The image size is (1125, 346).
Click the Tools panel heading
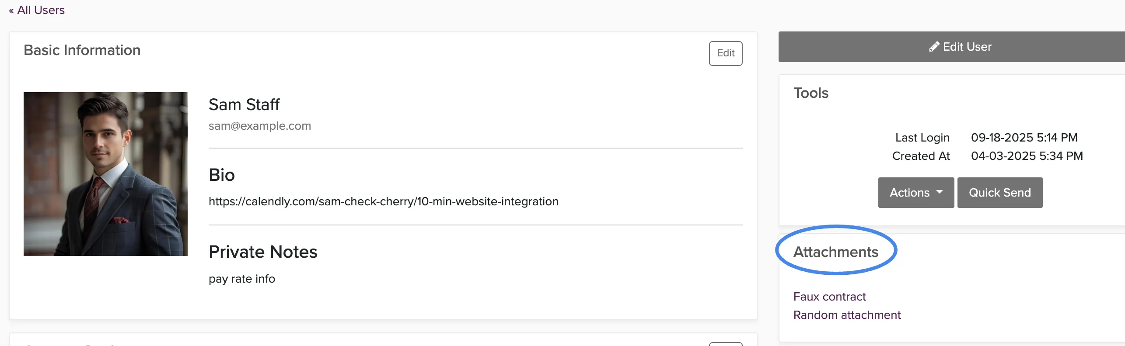(x=811, y=93)
